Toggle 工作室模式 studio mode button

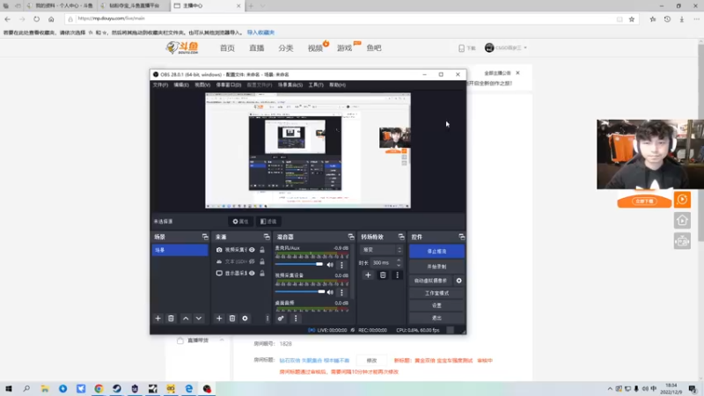(x=436, y=293)
